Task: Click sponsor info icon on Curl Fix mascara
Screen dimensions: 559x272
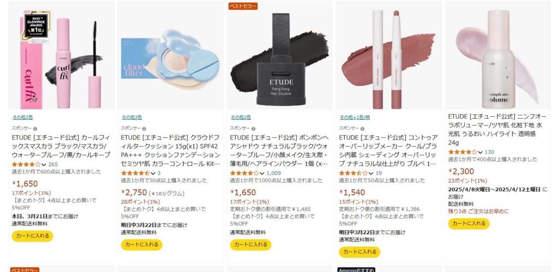Action: 35,129
